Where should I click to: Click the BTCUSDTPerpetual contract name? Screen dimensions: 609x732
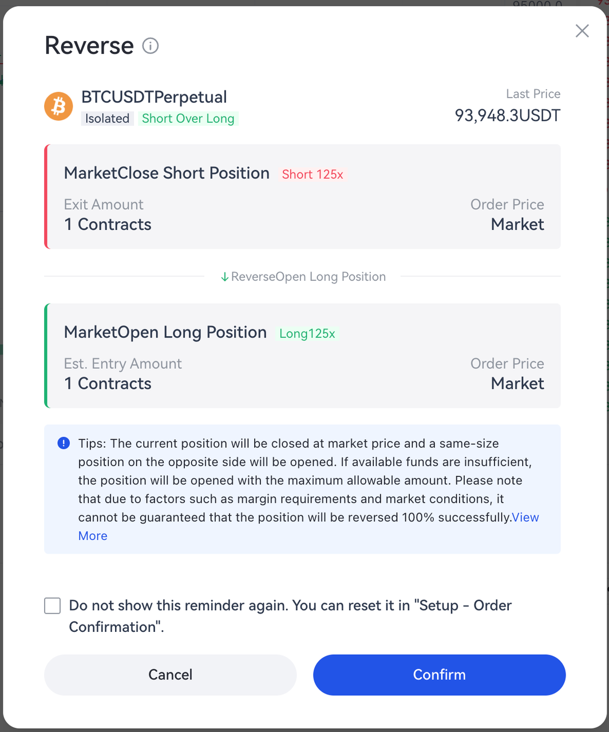pyautogui.click(x=154, y=97)
